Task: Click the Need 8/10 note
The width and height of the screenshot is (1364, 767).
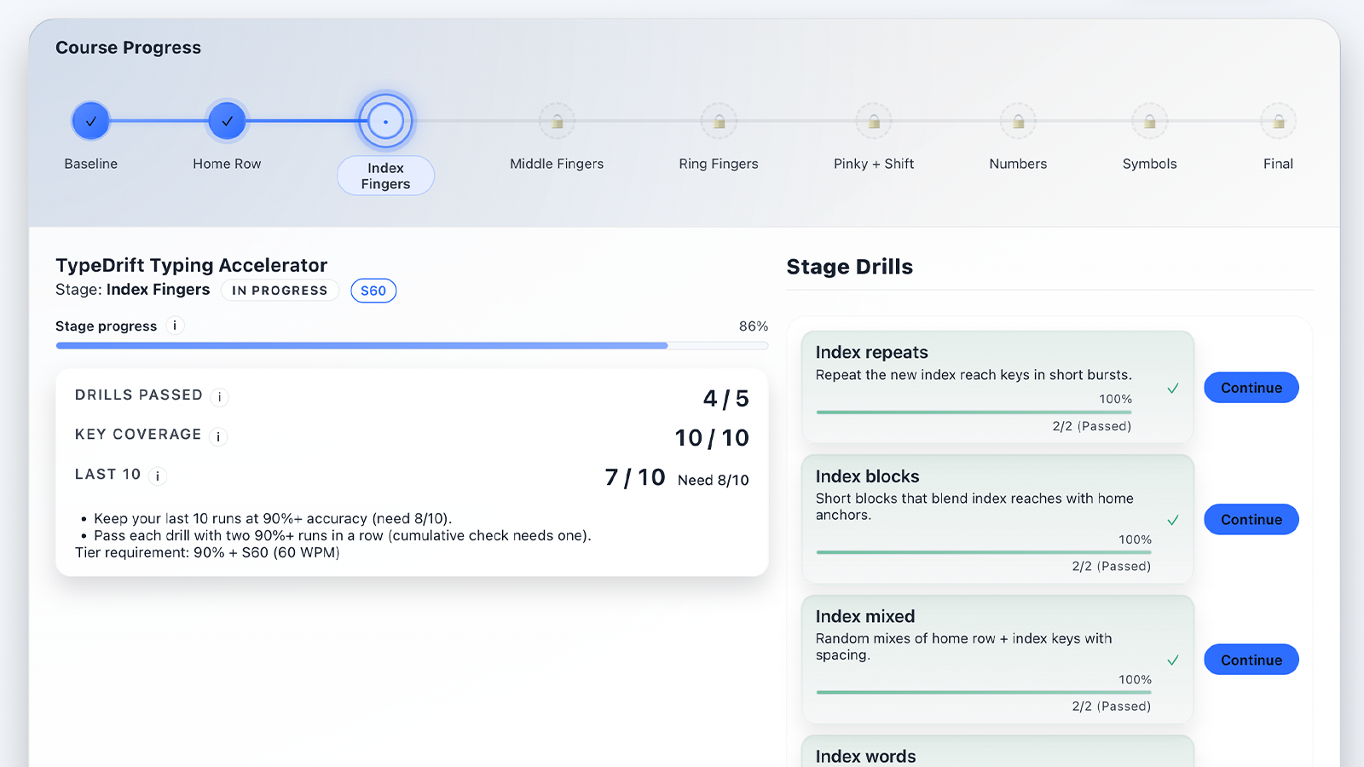Action: 714,480
